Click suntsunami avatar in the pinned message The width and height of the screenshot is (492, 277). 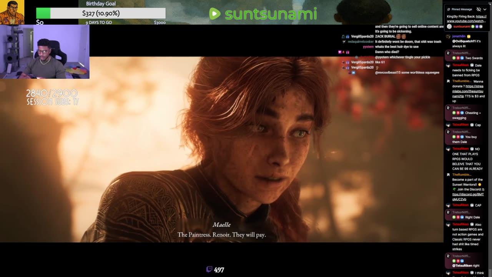coord(449,27)
